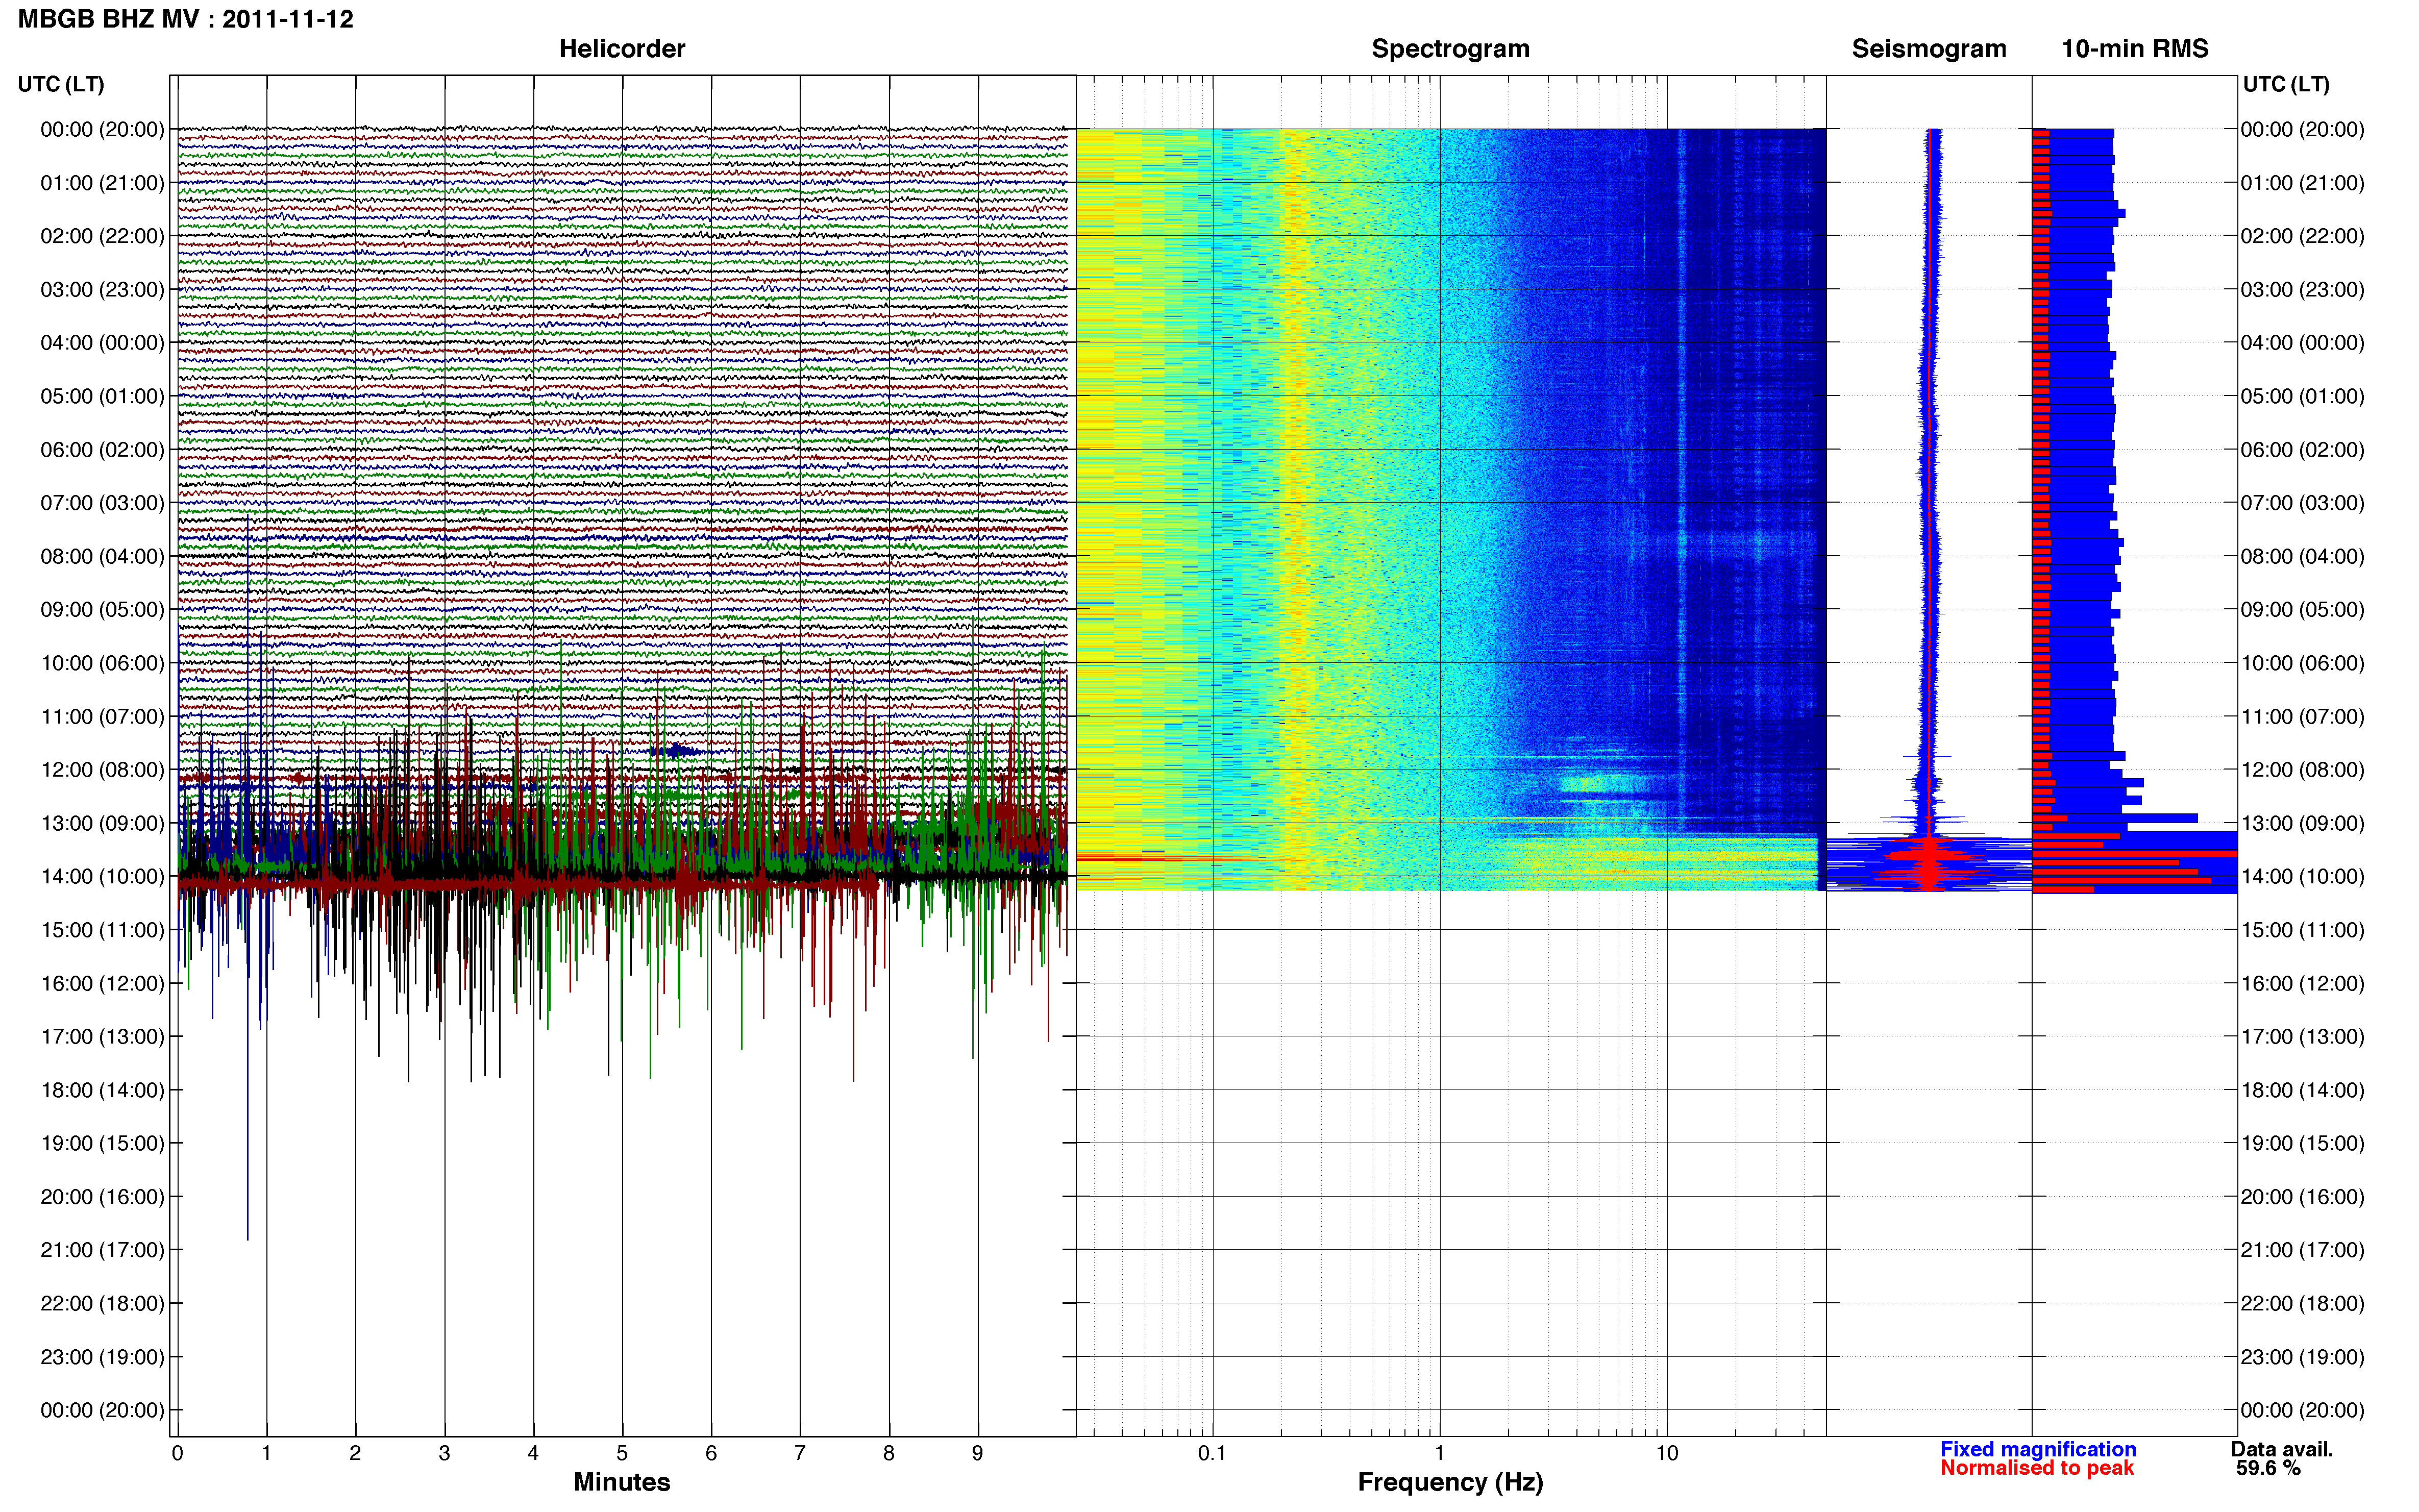Click the left '08:00 (04:00)' time label

(x=102, y=556)
